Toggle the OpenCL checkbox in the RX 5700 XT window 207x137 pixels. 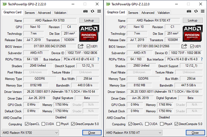[x=130, y=124]
